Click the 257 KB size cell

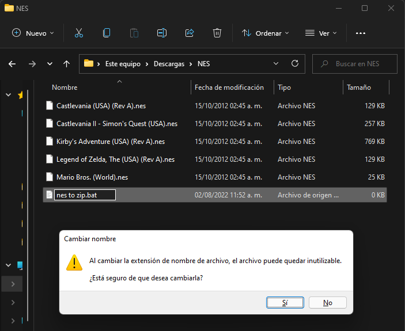pos(374,124)
